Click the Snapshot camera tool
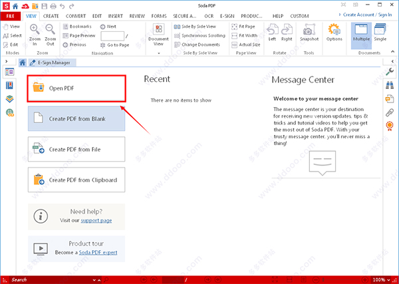The image size is (399, 284). (x=309, y=33)
